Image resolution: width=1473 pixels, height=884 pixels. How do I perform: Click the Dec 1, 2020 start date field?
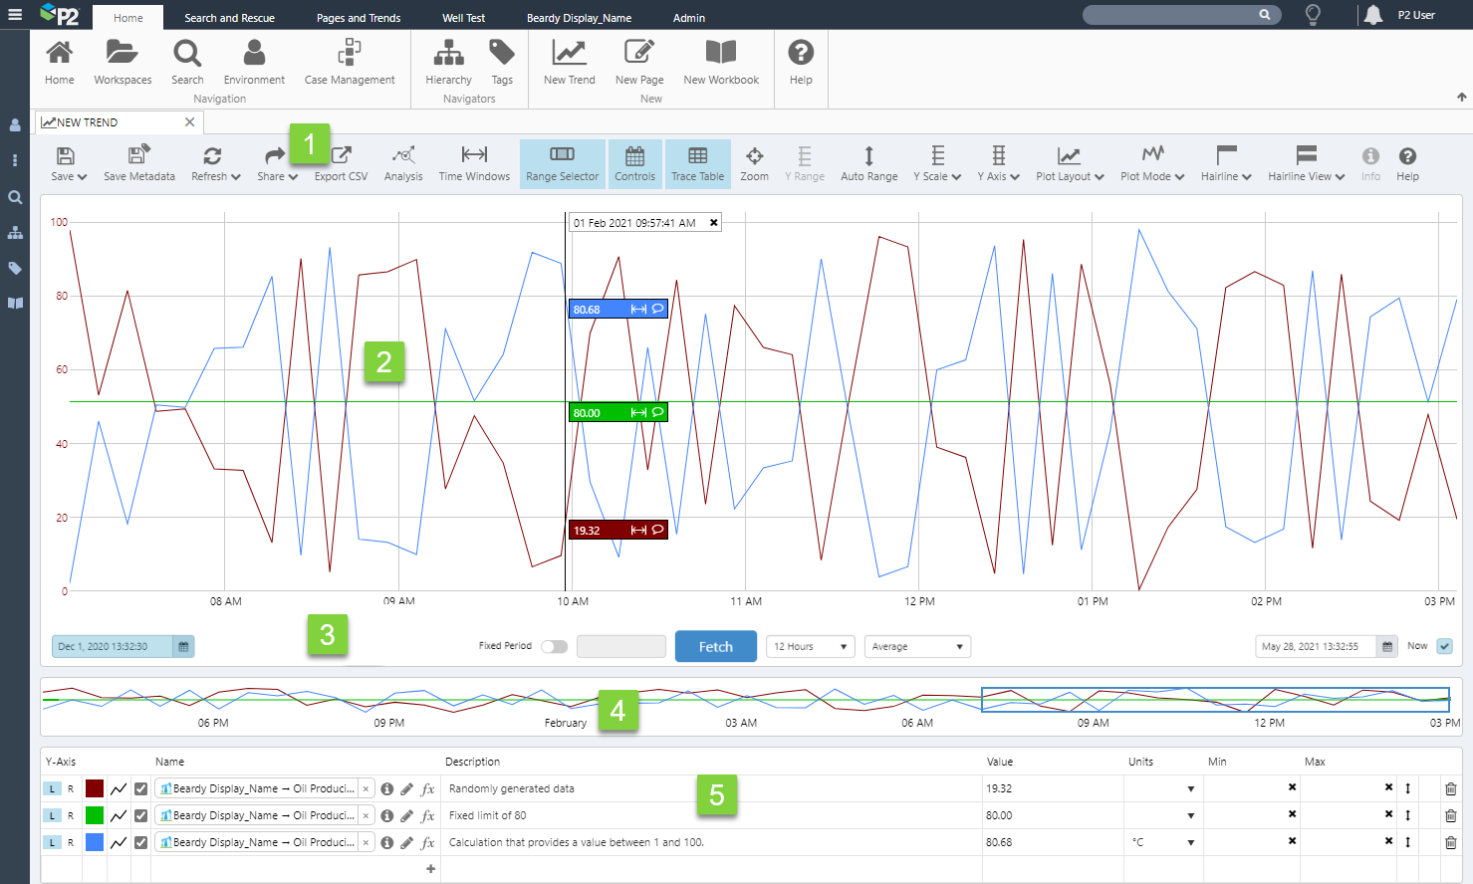(x=113, y=647)
